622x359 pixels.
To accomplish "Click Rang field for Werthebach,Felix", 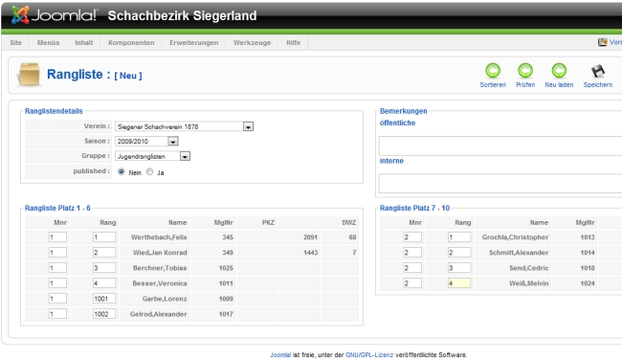I will click(x=104, y=237).
